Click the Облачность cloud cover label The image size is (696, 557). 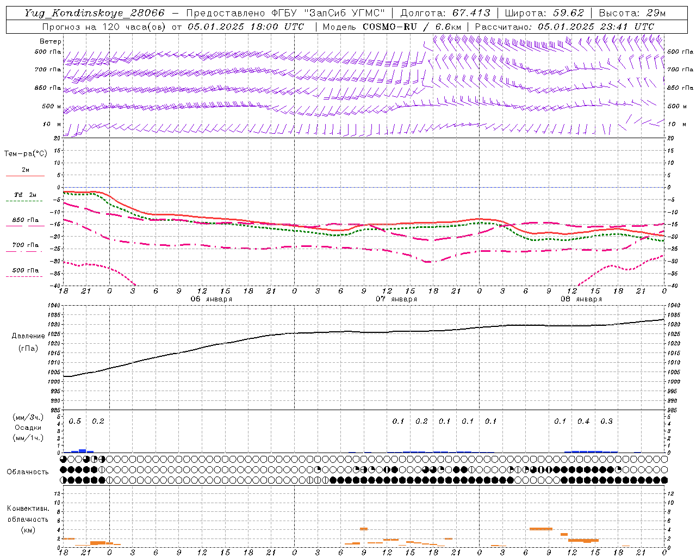click(x=28, y=472)
